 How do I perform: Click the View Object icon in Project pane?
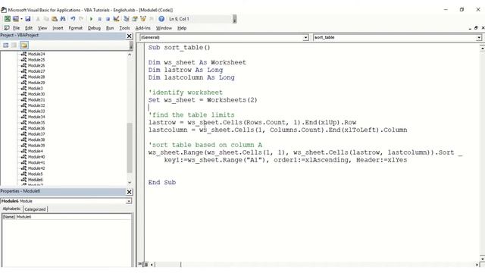[x=14, y=45]
